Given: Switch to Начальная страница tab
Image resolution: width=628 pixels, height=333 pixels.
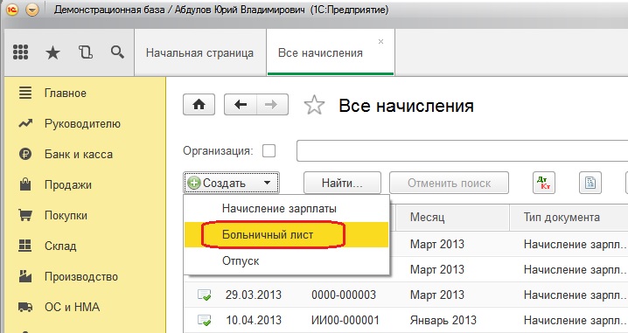Looking at the screenshot, I should [x=199, y=52].
